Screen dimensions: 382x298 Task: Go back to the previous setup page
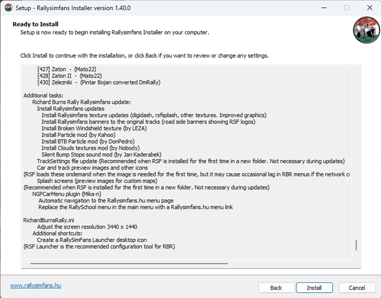coord(276,287)
